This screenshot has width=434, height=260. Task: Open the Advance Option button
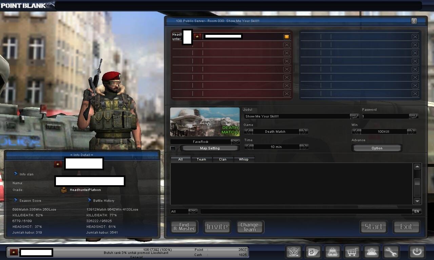pos(377,148)
